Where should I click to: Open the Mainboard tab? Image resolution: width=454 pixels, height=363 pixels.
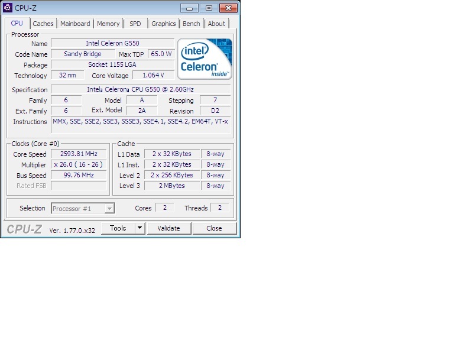click(75, 24)
